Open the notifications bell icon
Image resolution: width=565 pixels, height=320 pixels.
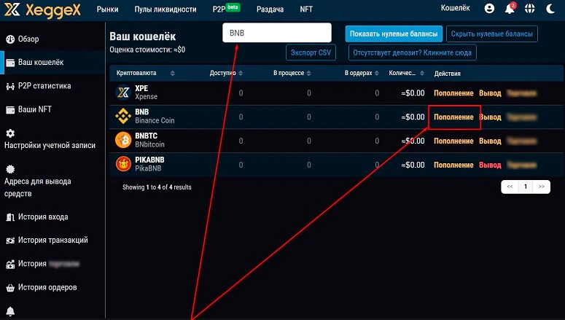click(510, 9)
